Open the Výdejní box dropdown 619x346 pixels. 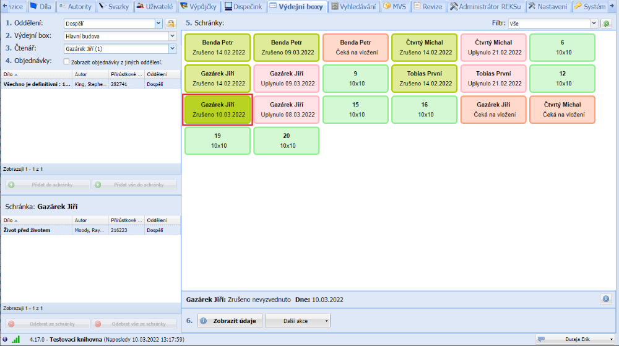[x=172, y=36]
